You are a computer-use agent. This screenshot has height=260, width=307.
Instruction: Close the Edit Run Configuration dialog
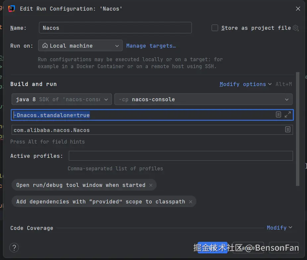tap(298, 9)
